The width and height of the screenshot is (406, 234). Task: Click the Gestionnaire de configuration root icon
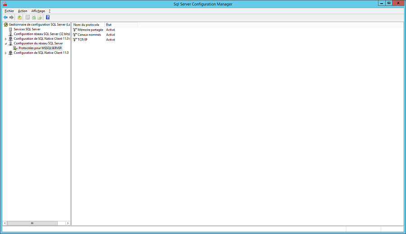pyautogui.click(x=6, y=25)
